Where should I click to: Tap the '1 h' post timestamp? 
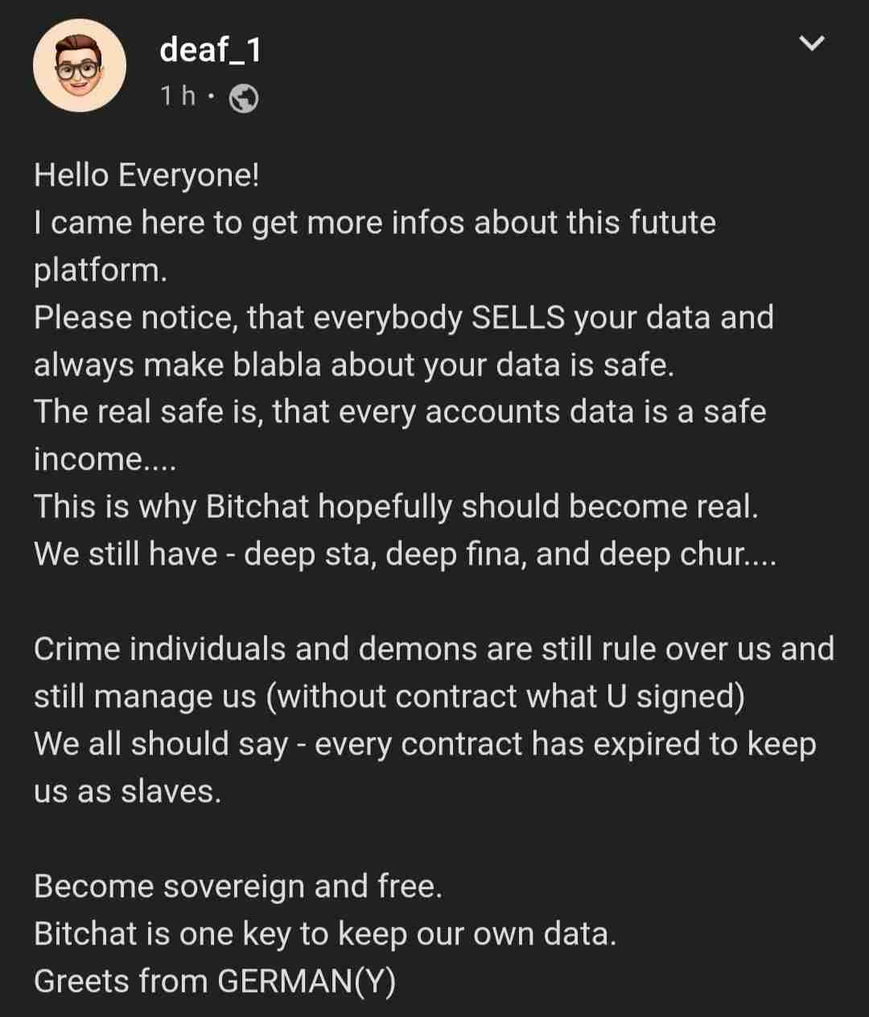(x=178, y=97)
